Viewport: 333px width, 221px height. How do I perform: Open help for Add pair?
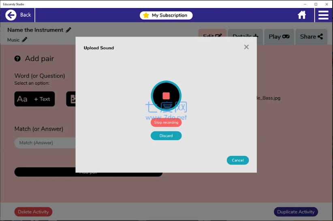click(17, 59)
